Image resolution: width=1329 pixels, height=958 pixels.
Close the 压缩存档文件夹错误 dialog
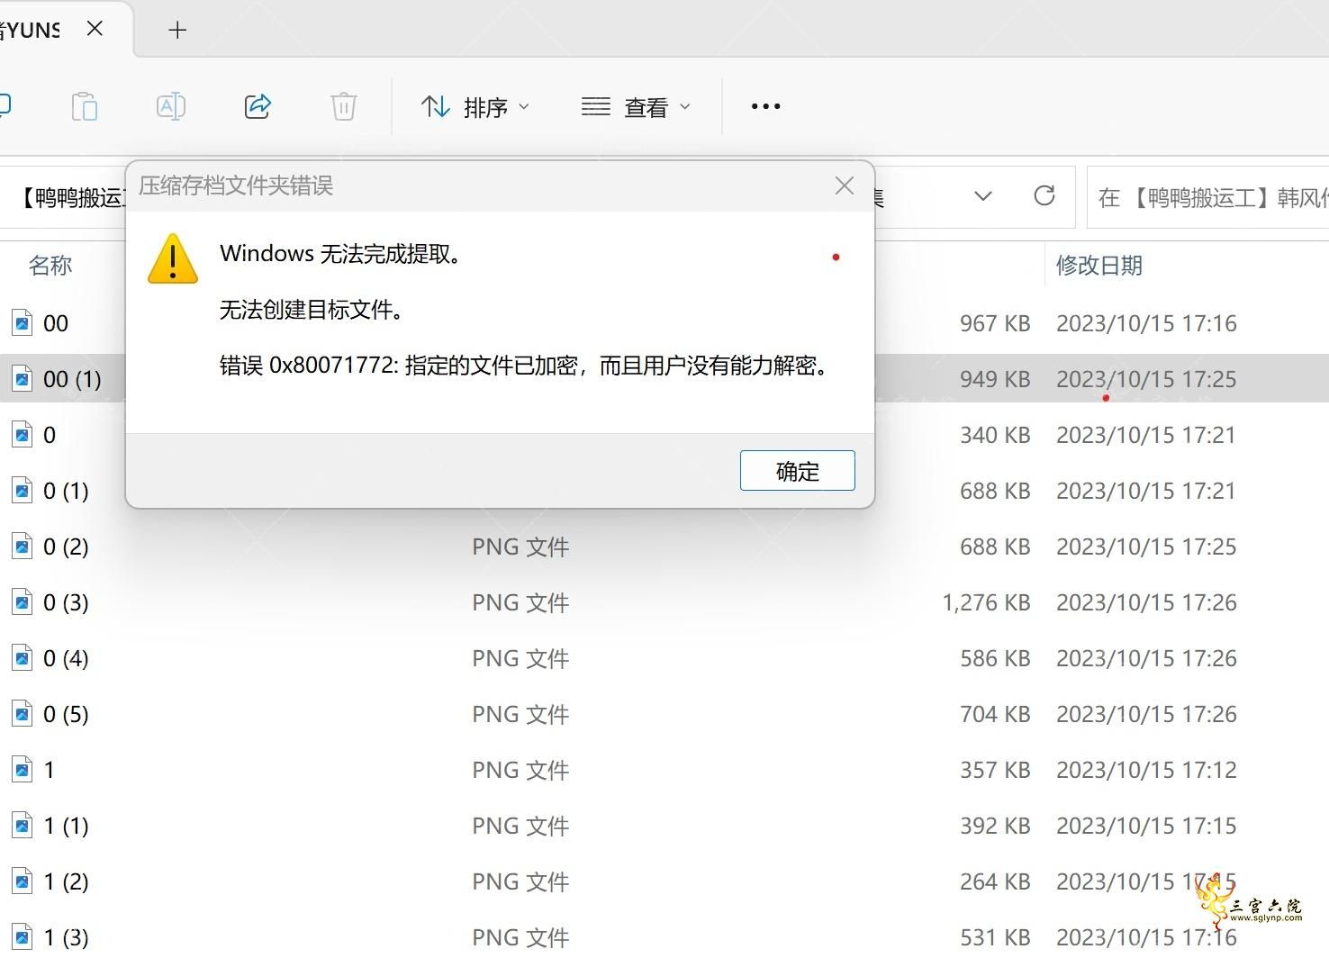tap(845, 185)
